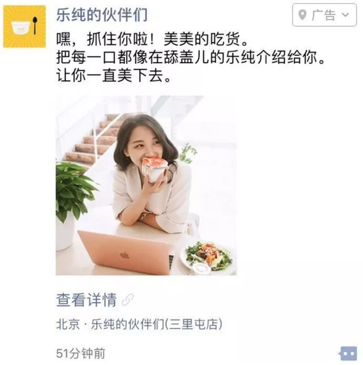Click the chain link icon beside 查看详情
363x365 pixels.
coord(127,300)
